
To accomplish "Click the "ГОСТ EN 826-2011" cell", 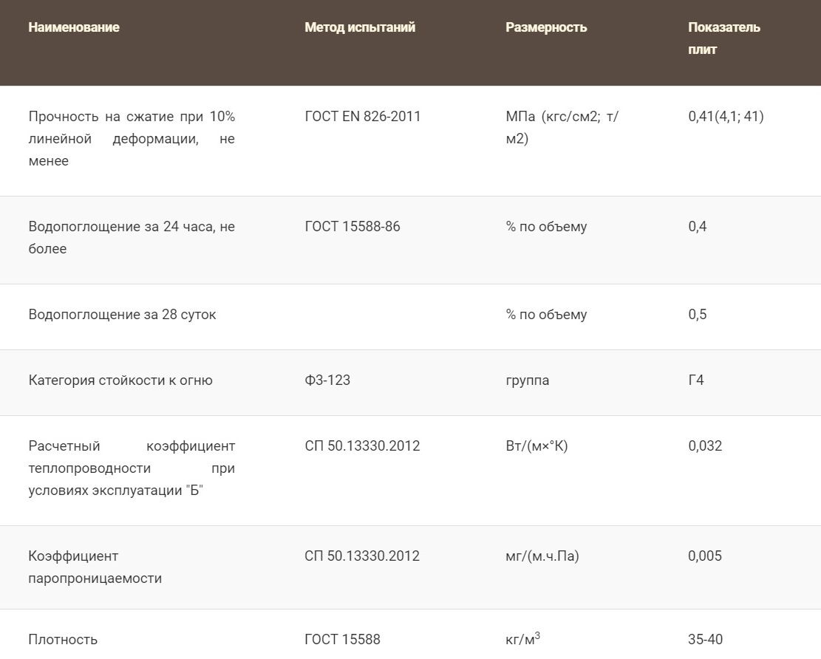I will click(362, 117).
